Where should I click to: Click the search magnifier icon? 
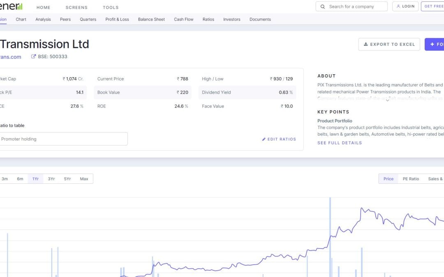coord(323,7)
